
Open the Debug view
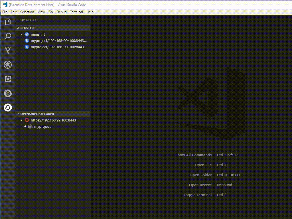coord(7,65)
